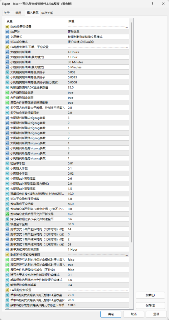Click the 保存(S) button
Viewport: 169px width, 320px height.
tap(150, 305)
